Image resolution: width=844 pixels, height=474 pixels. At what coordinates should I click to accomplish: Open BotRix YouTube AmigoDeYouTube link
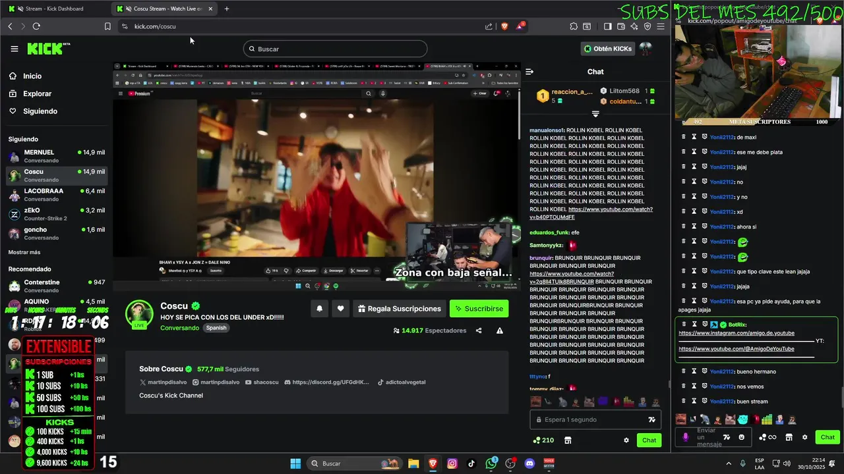[x=736, y=349]
